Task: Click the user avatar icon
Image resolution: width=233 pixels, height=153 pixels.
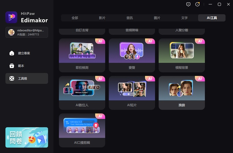Action: 11,32
